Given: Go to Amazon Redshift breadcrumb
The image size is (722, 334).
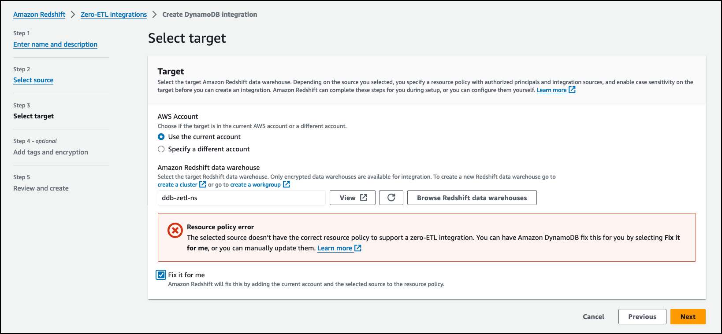Looking at the screenshot, I should pos(39,15).
